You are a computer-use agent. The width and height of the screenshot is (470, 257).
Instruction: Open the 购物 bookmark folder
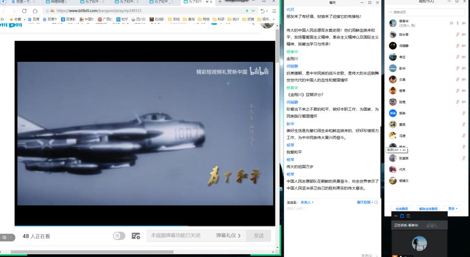click(x=203, y=19)
